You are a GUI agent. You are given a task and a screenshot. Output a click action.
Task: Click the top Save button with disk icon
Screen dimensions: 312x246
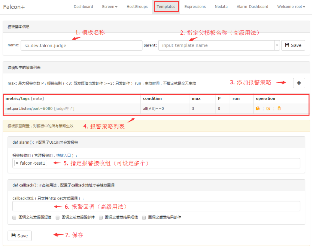(x=293, y=45)
